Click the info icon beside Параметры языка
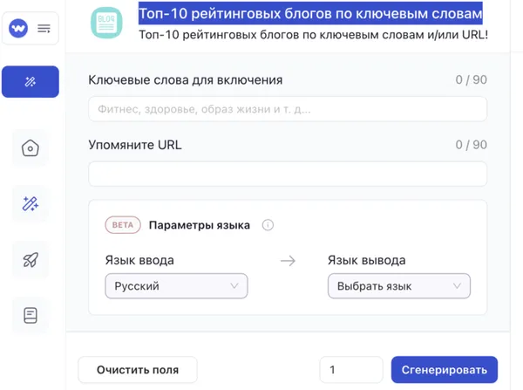Viewport: 523px width, 390px height. [268, 225]
